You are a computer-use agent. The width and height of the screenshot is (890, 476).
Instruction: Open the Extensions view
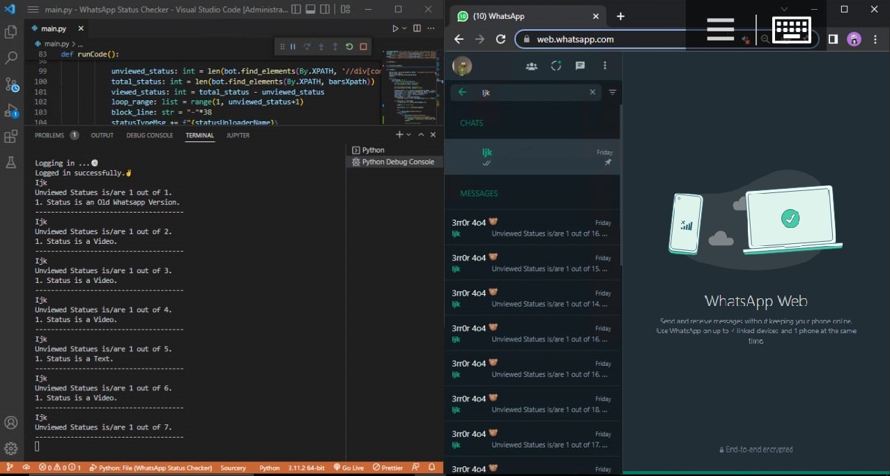coord(10,137)
